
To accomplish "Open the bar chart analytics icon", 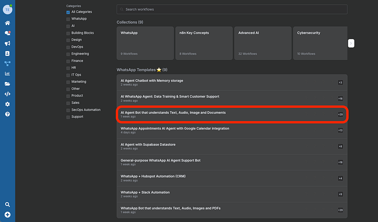I will [8, 74].
